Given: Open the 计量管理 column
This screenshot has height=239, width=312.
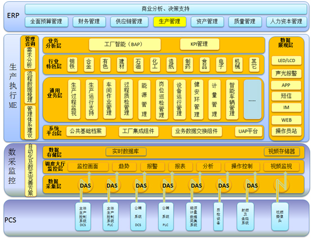Looking at the screenshot, I should click(x=215, y=100).
